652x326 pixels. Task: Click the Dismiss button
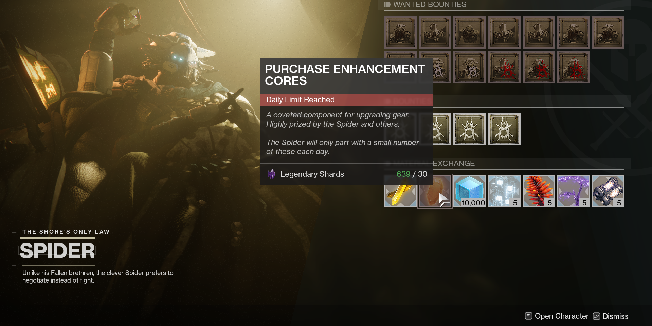(x=611, y=316)
